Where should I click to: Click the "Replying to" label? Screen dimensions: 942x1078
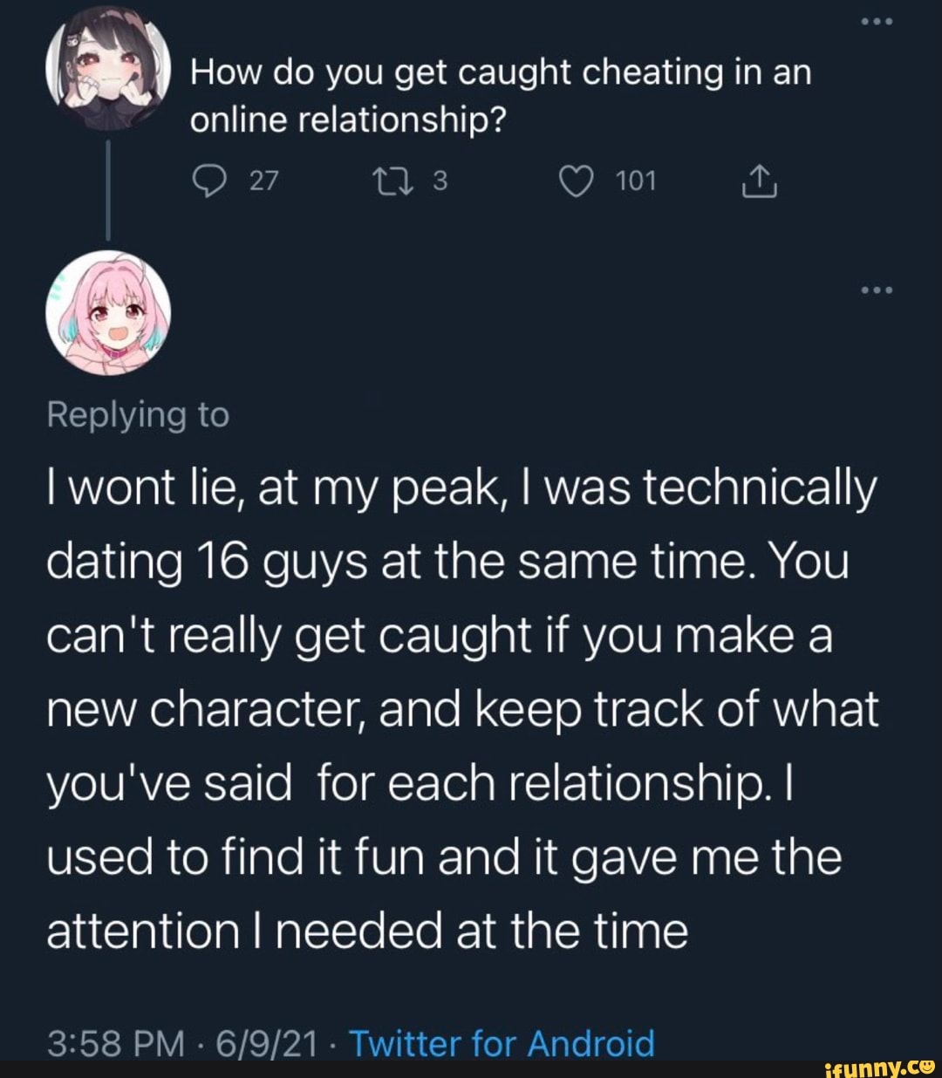tap(138, 415)
